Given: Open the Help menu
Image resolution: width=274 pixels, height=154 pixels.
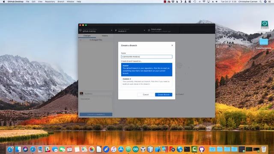Looking at the screenshot, I should 79,2.
